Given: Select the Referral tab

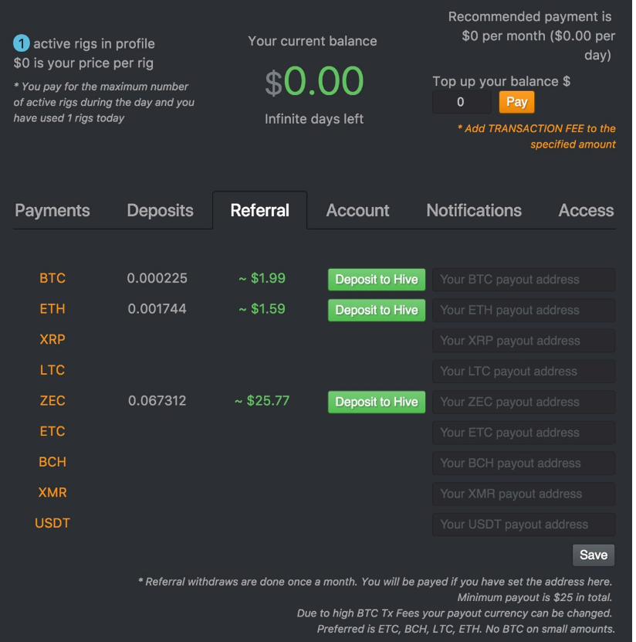Looking at the screenshot, I should pyautogui.click(x=260, y=210).
